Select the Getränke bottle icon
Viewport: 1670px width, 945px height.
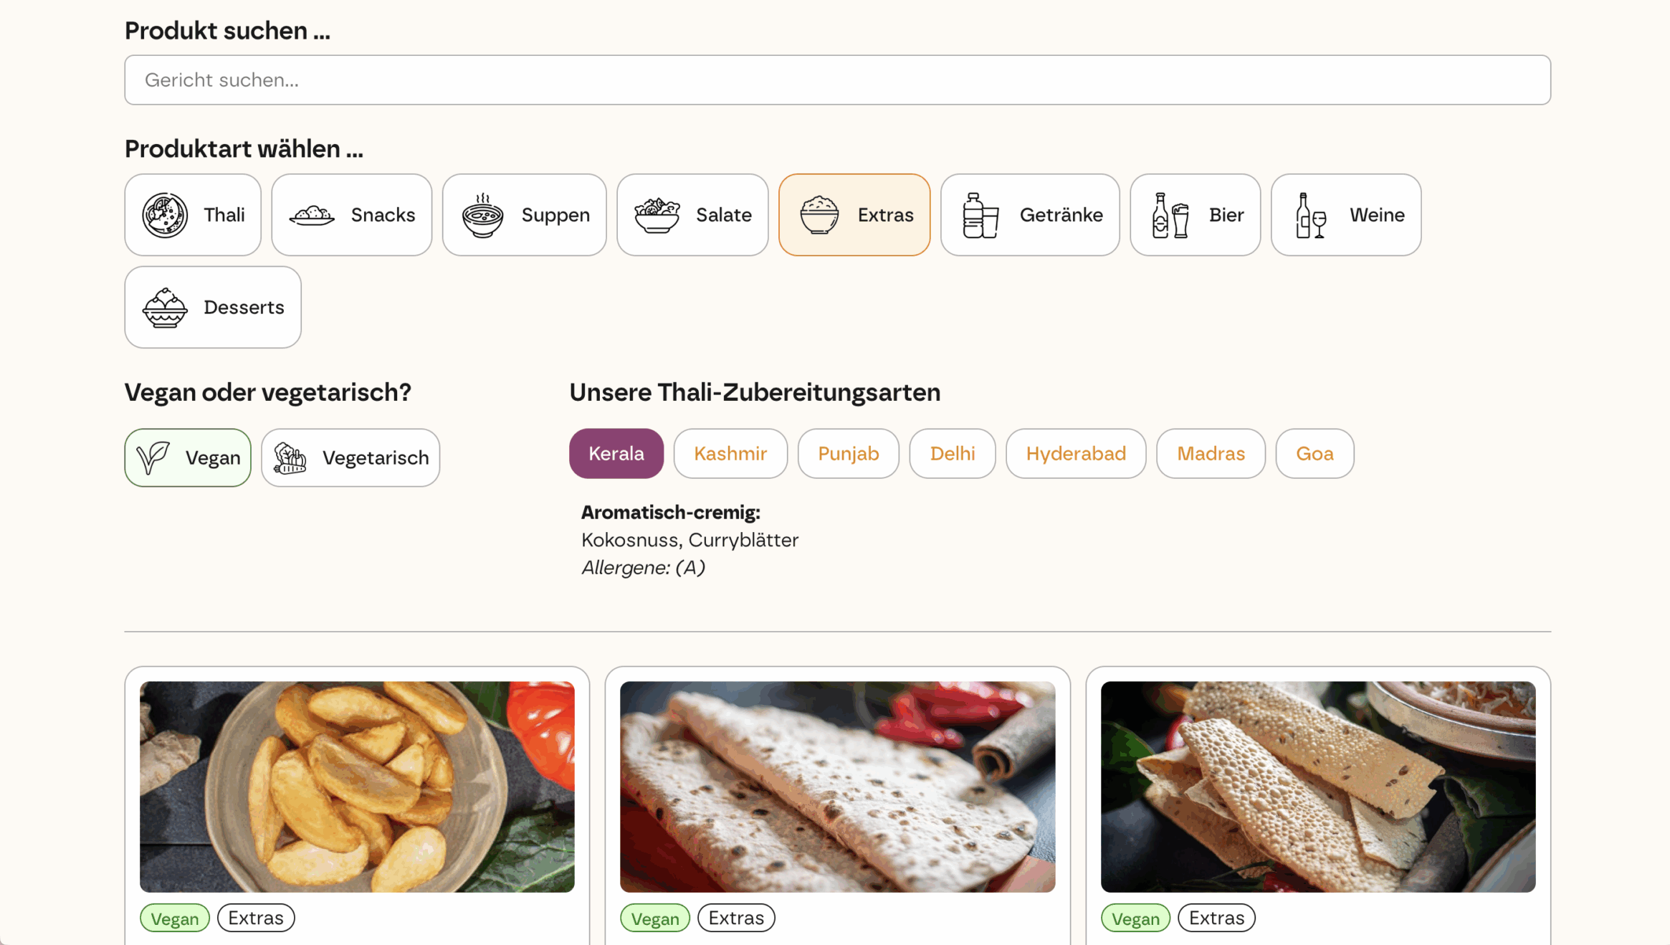pyautogui.click(x=980, y=214)
